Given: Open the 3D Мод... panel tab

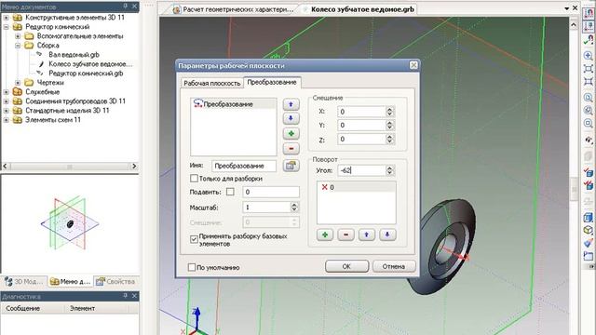Looking at the screenshot, I should point(24,281).
